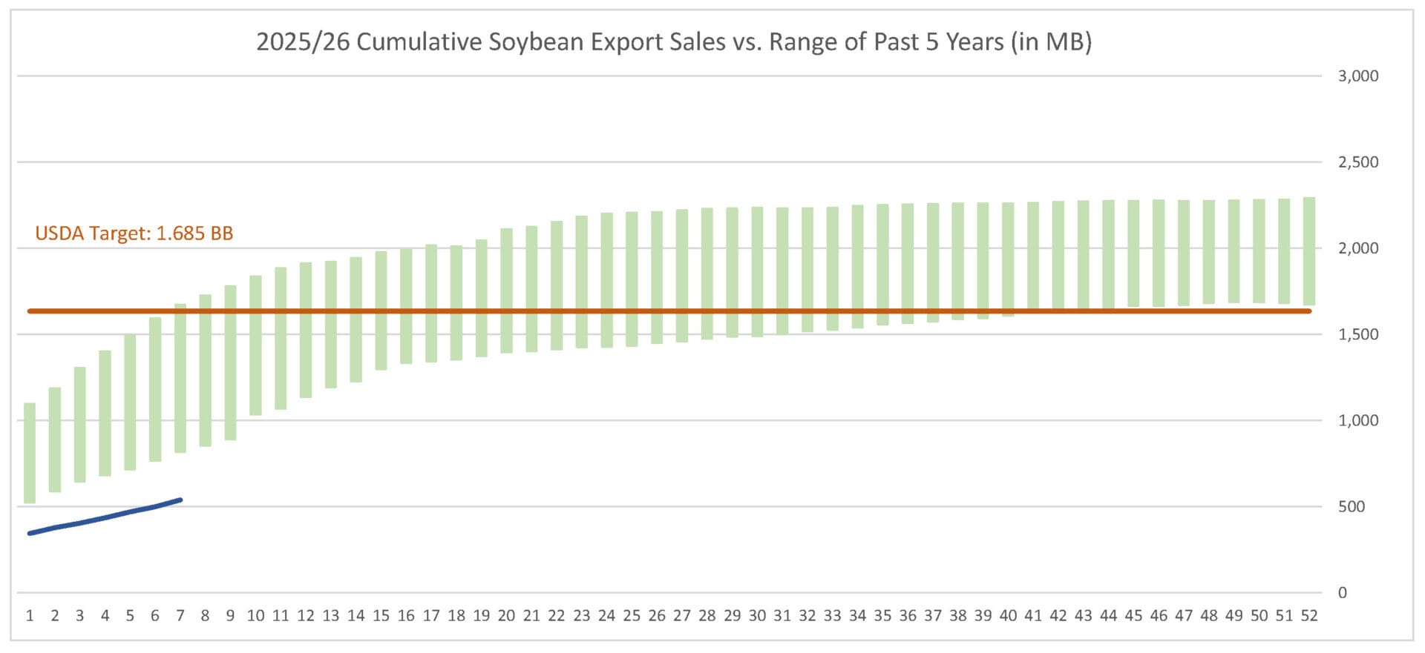1425x653 pixels.
Task: Select the 500 y-axis value
Action: click(x=1351, y=507)
